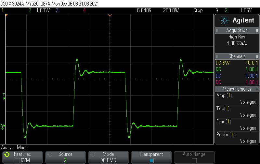Viewport: 260px width, 164px height.
Task: Toggle the Auto Range checkbox
Action: (x=194, y=160)
